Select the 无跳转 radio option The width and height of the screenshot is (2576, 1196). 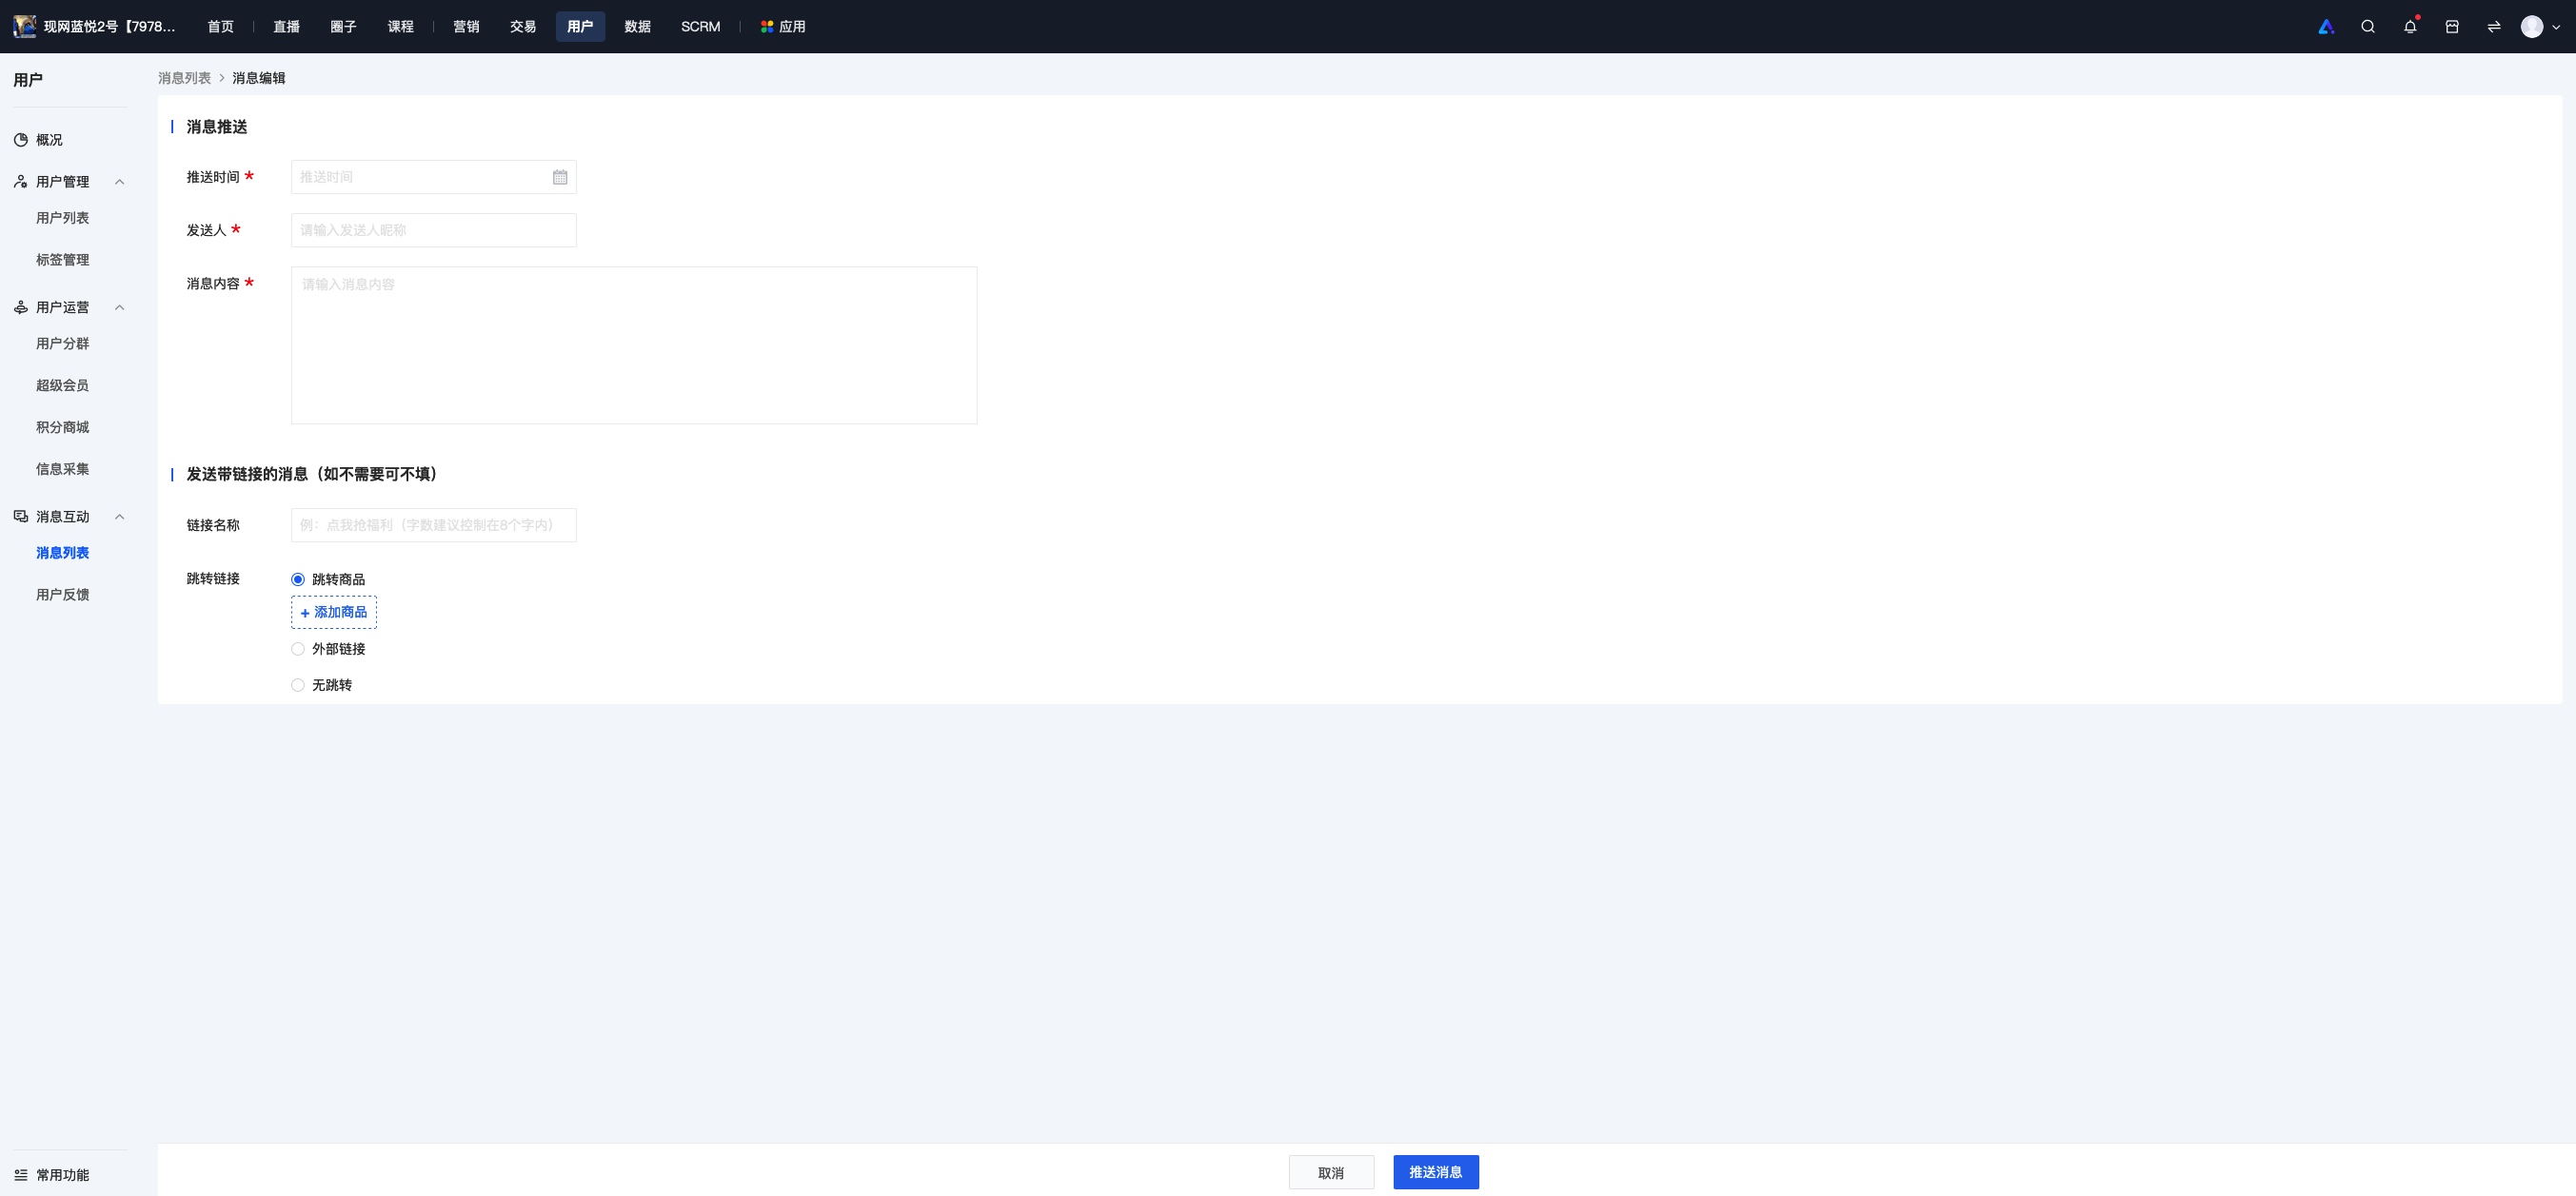click(x=298, y=685)
